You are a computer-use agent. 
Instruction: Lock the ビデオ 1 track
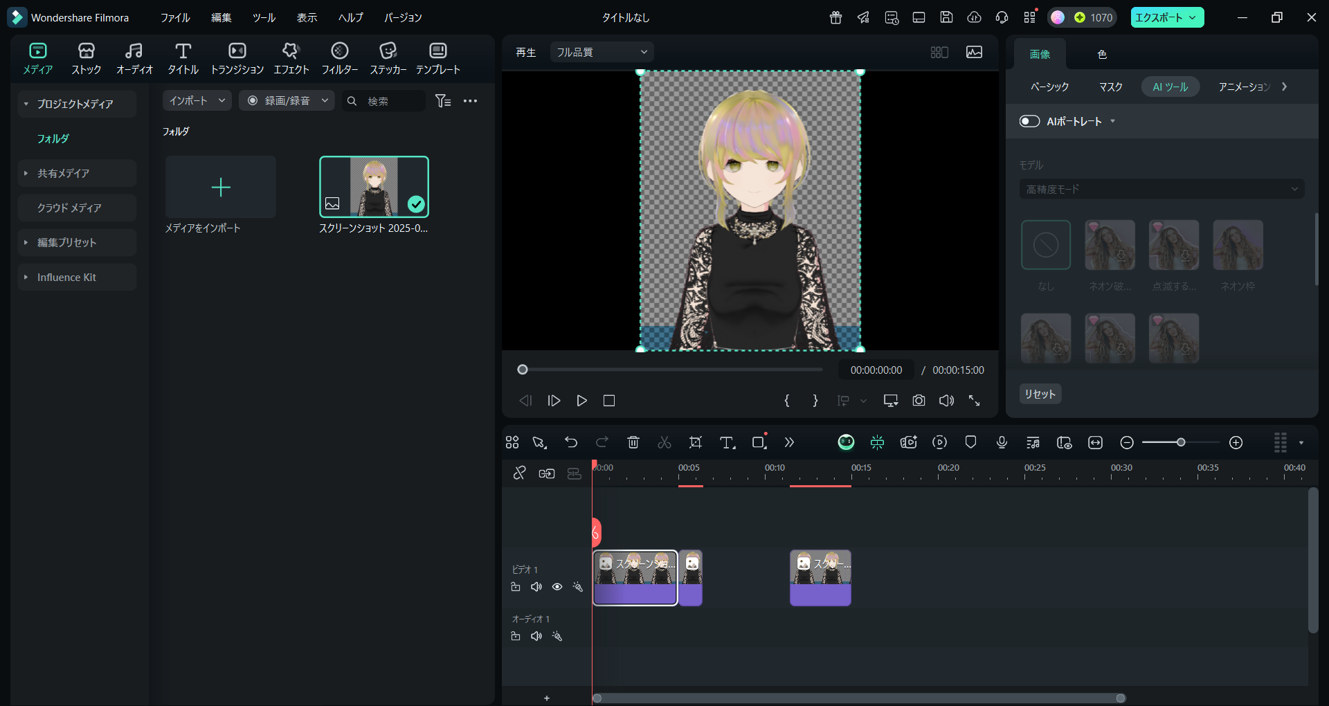(x=516, y=587)
